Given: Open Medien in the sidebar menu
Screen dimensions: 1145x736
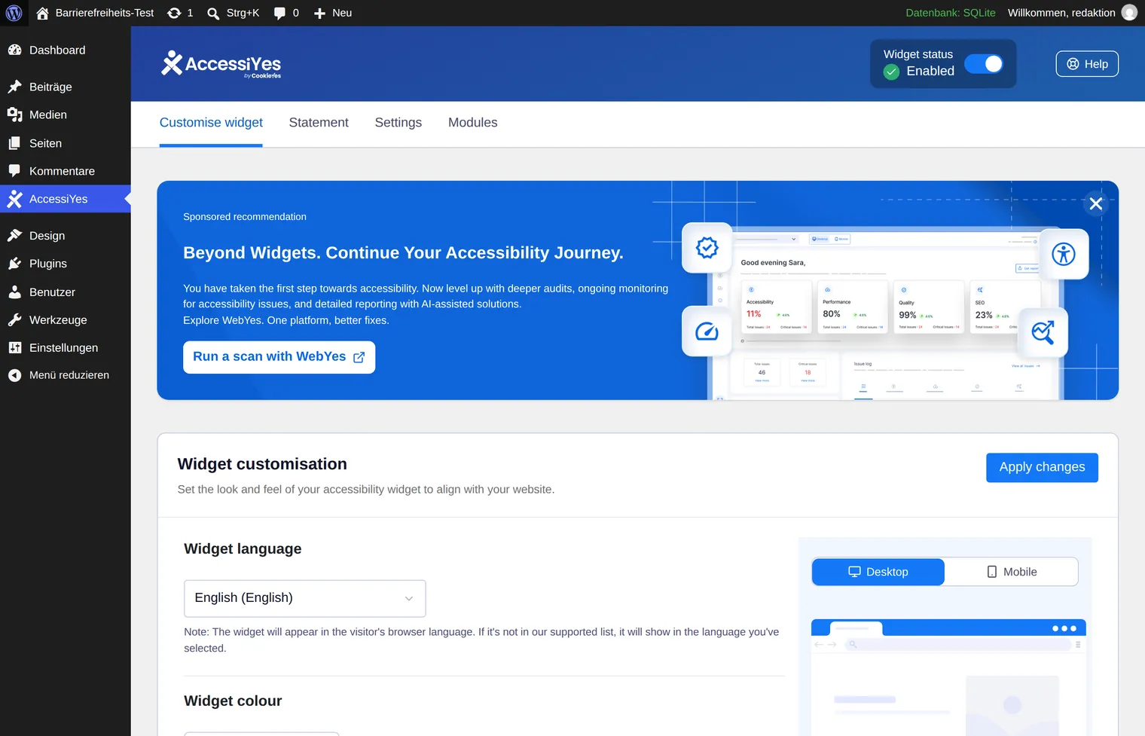Looking at the screenshot, I should click(x=66, y=115).
